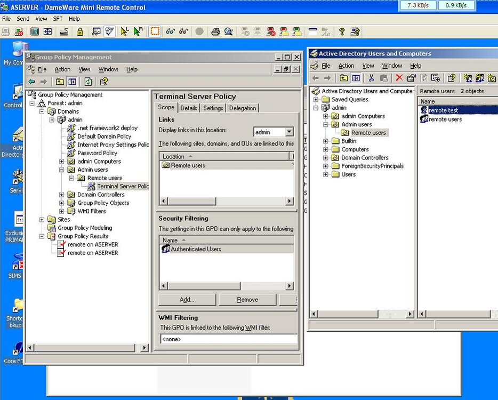
Task: Collapse the Domains node in Group Policy tree
Action: tap(42, 111)
